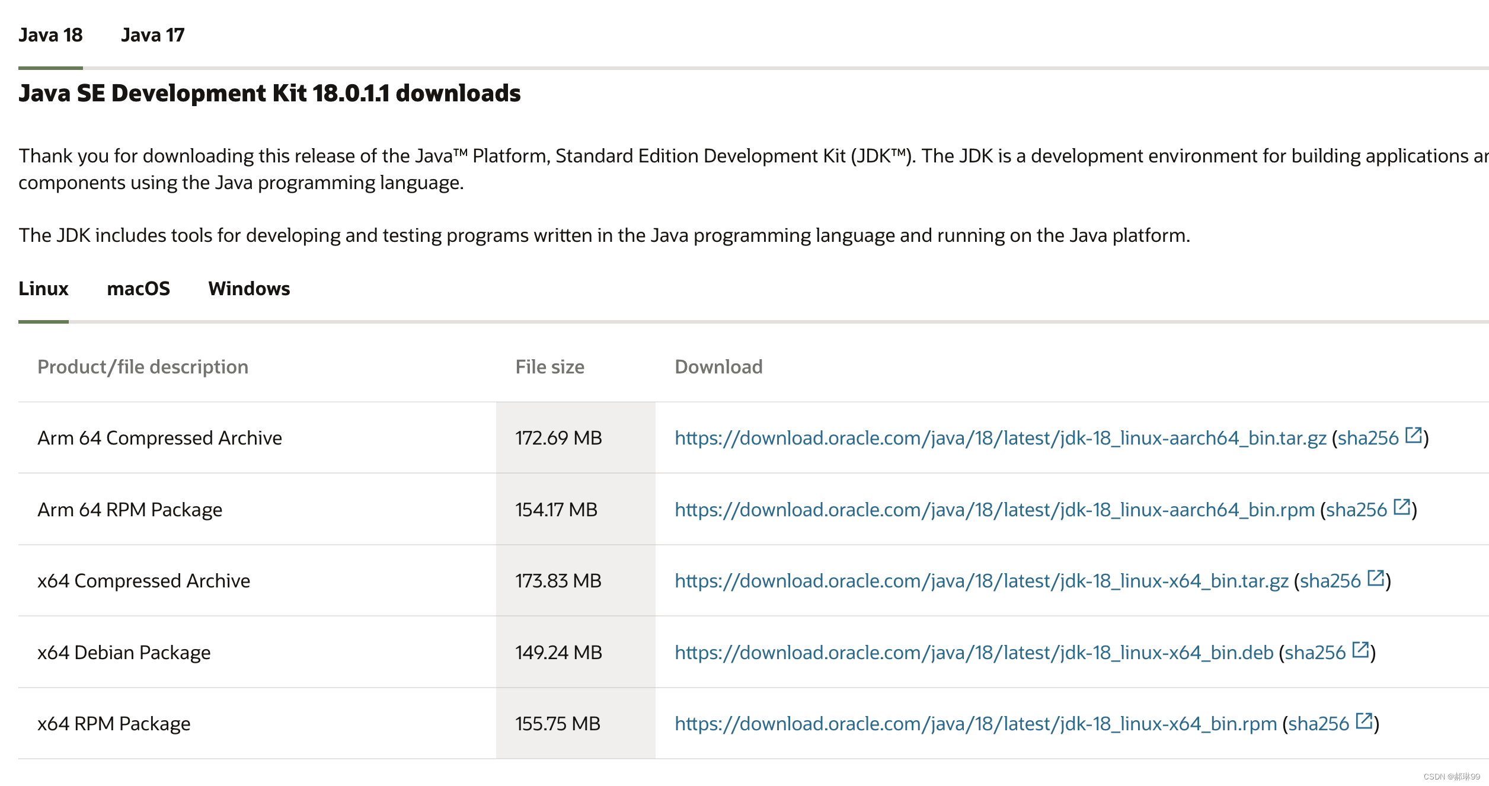Switch to the Java 17 tab

point(152,36)
